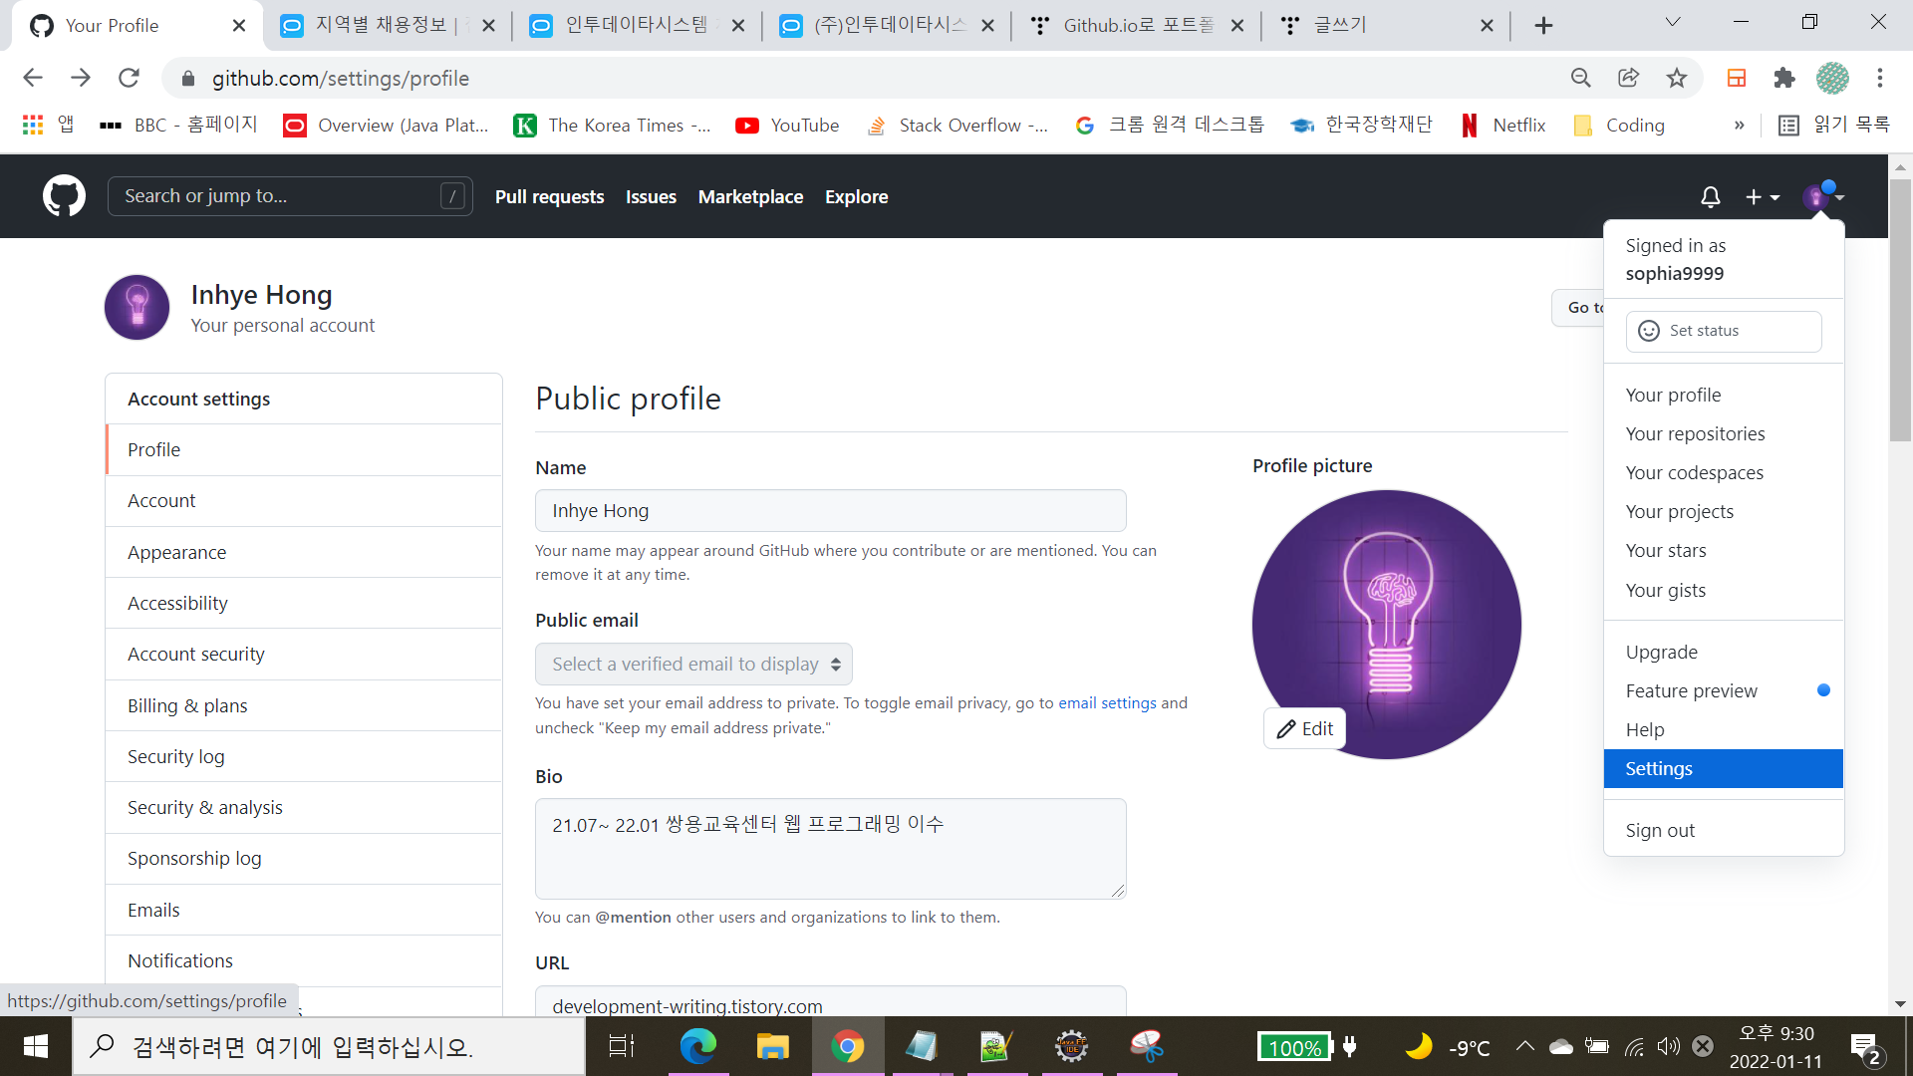Click the smiley Set status icon

[x=1649, y=331]
